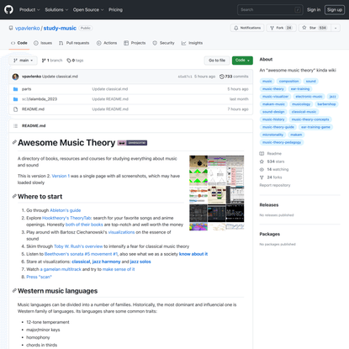This screenshot has width=349, height=349.
Task: Fork the repository
Action: tap(281, 28)
